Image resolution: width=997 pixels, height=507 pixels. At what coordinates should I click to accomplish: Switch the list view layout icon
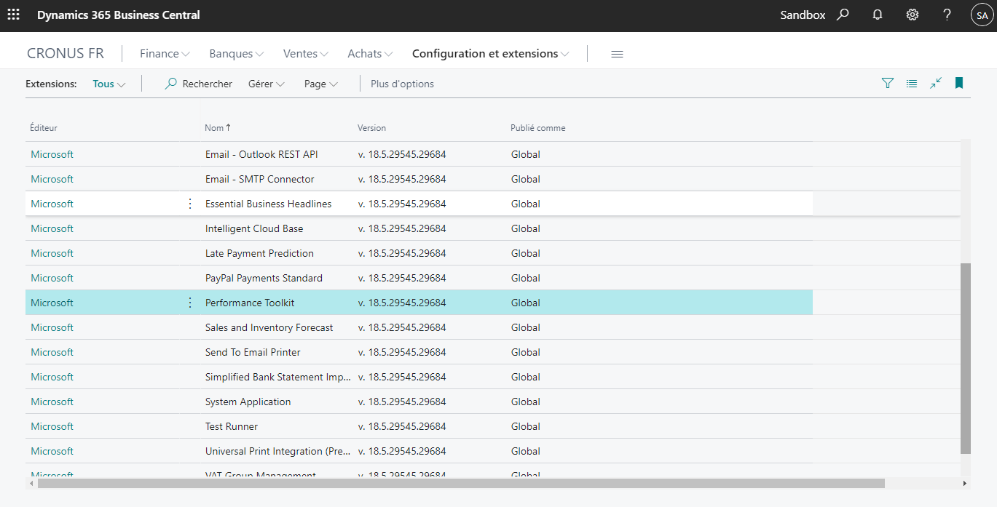[x=912, y=84]
